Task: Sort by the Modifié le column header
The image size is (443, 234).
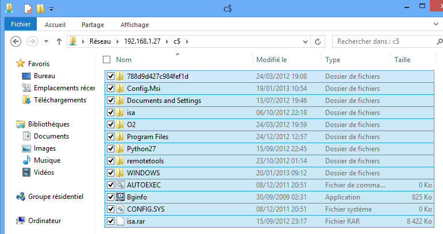Action: click(272, 59)
